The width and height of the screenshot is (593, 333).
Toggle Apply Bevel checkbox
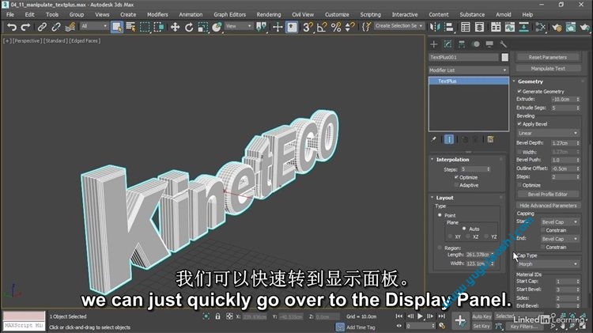click(519, 123)
